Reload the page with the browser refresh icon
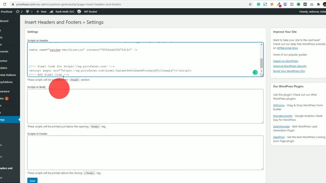 5,4
